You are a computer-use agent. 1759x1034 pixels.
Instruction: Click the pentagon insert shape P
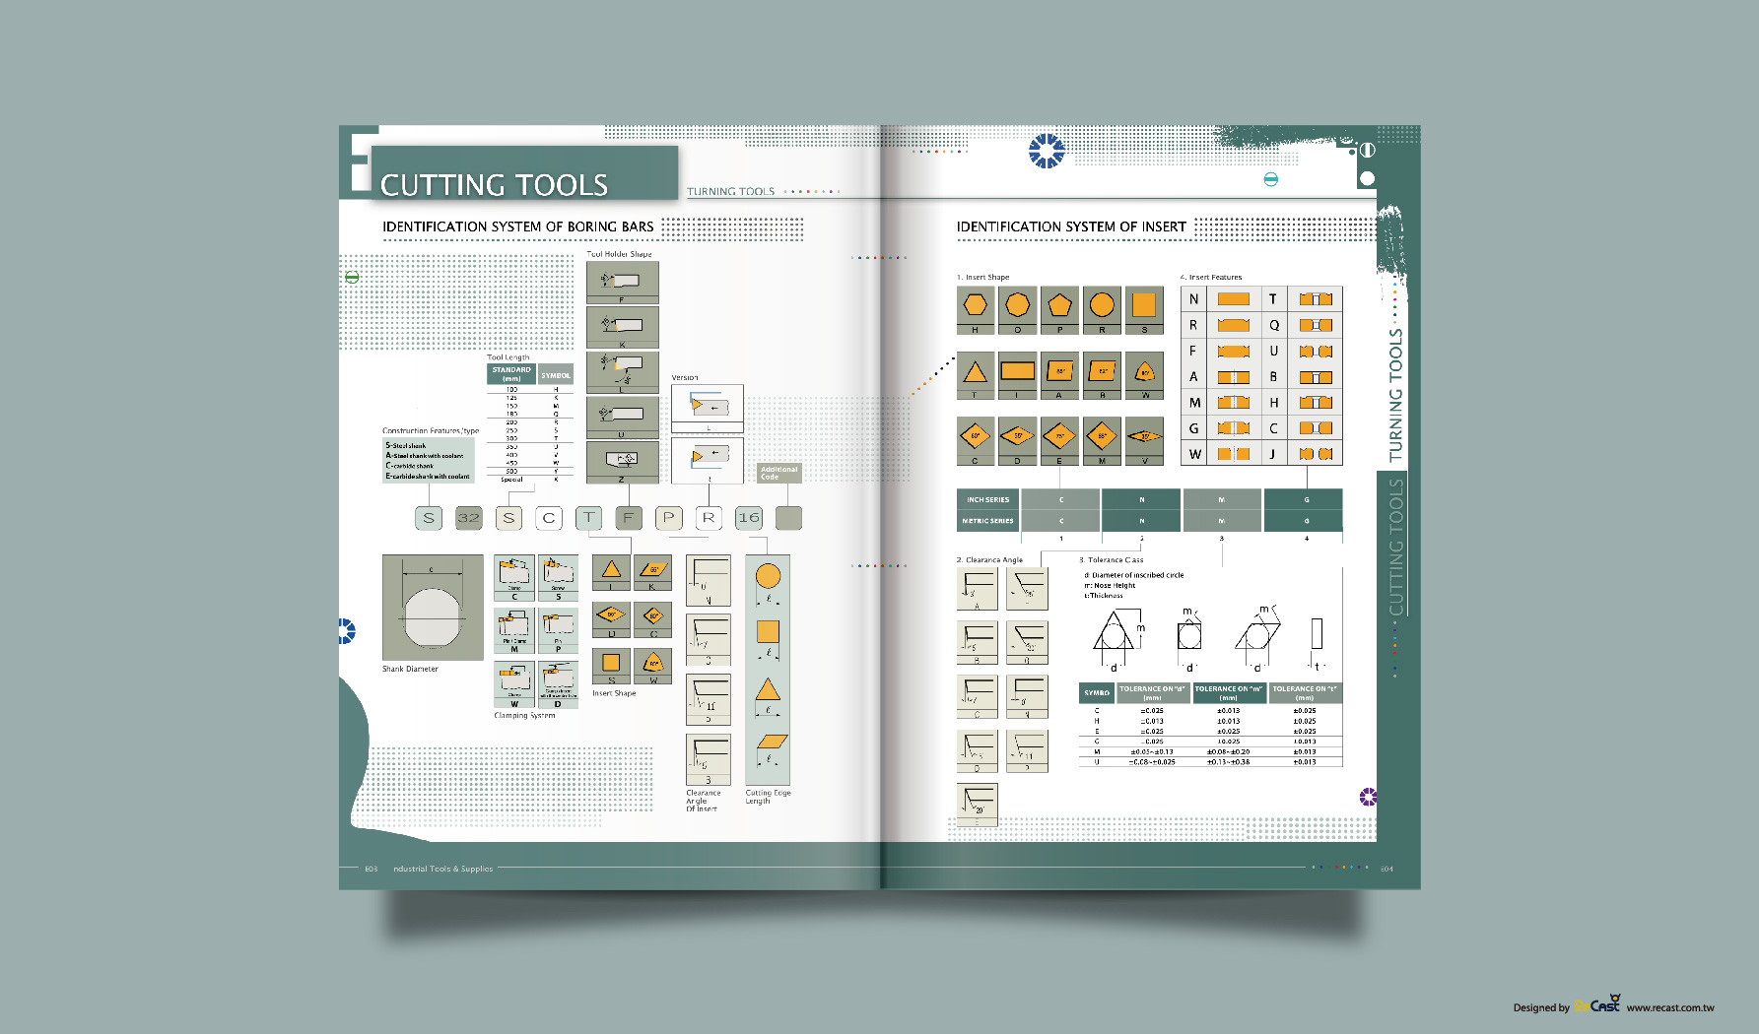[1059, 310]
